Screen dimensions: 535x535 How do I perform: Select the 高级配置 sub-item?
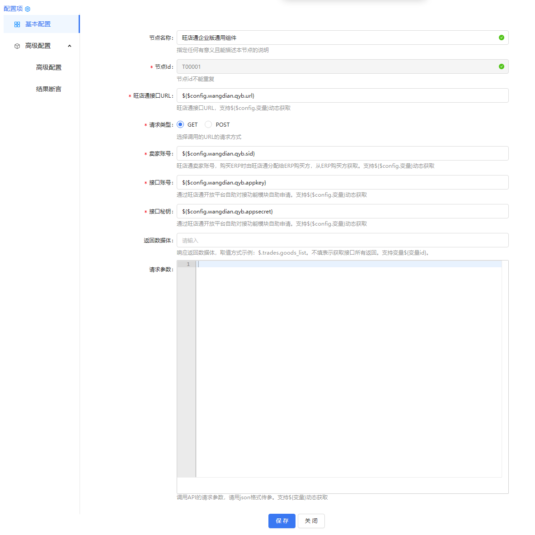pos(49,67)
